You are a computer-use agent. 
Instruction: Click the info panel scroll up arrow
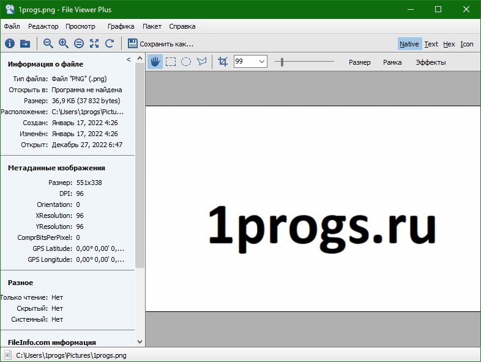tap(140, 58)
